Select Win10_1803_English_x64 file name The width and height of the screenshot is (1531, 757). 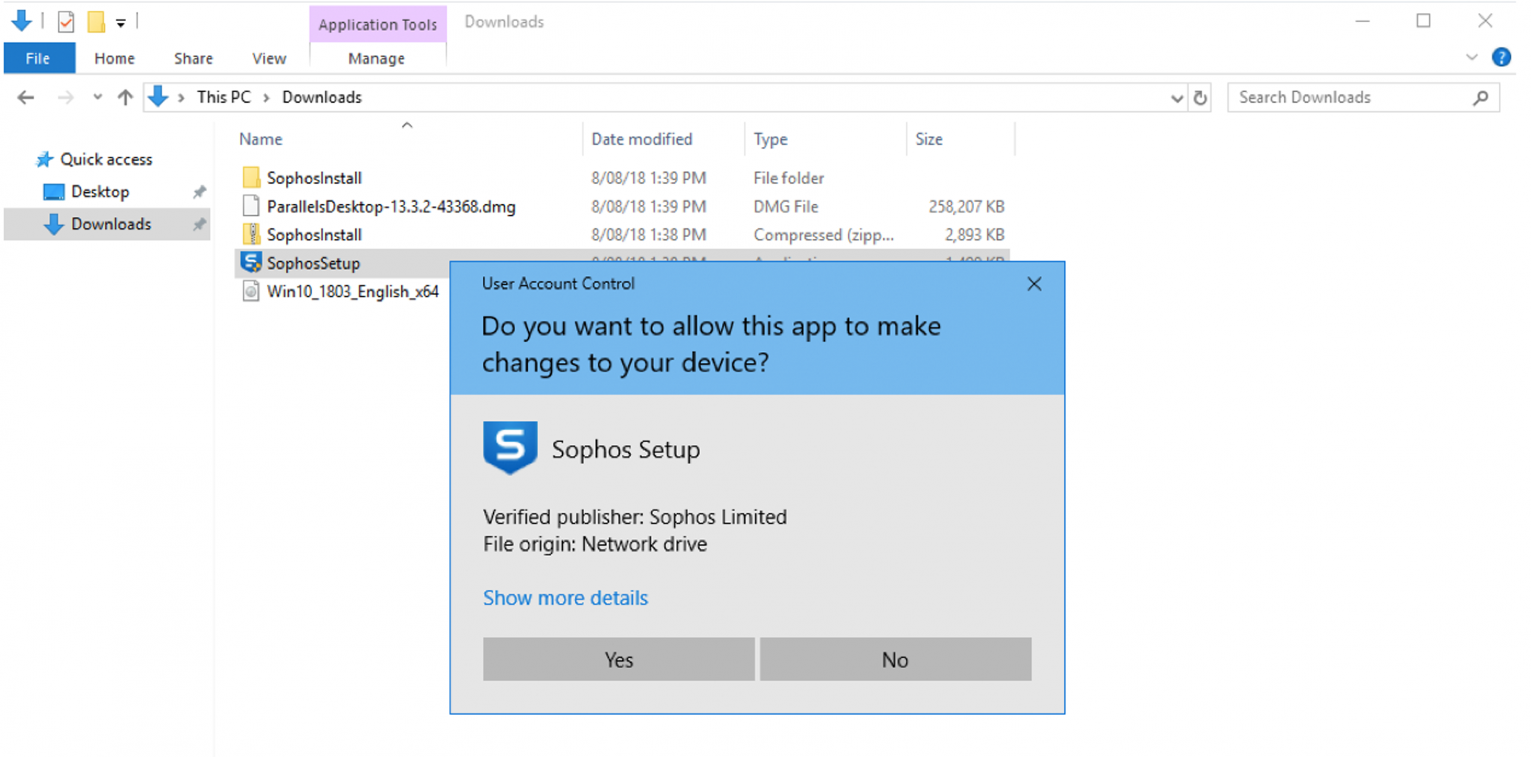click(353, 292)
